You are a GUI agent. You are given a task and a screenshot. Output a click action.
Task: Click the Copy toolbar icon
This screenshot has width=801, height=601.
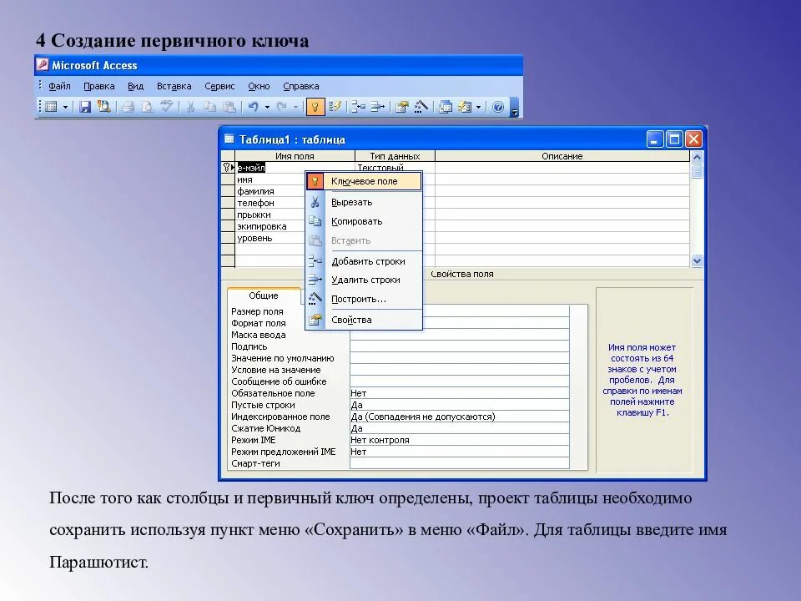(209, 107)
